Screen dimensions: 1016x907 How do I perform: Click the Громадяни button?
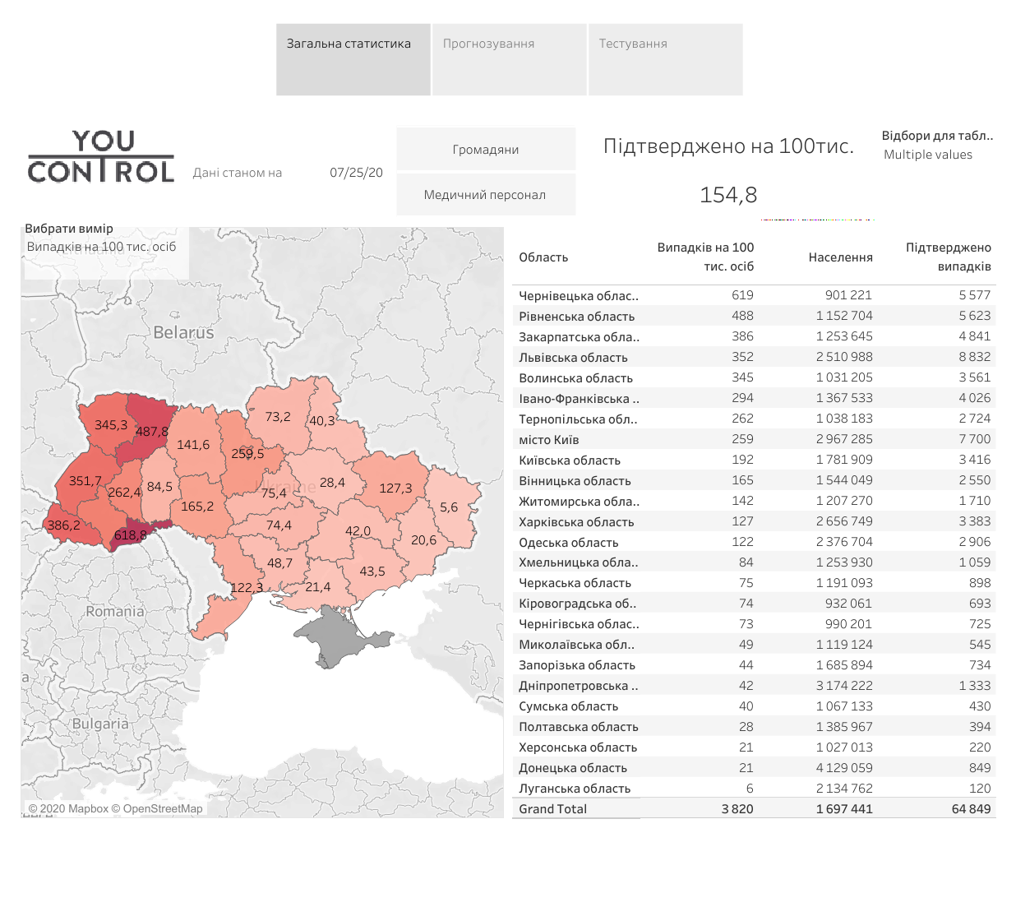486,149
